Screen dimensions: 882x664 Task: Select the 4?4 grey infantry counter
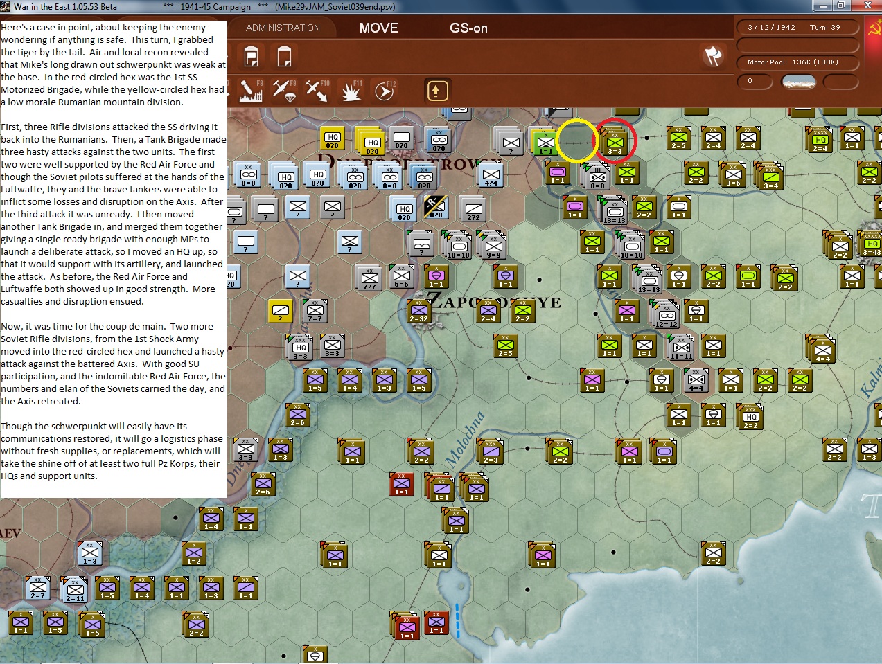pyautogui.click(x=491, y=174)
